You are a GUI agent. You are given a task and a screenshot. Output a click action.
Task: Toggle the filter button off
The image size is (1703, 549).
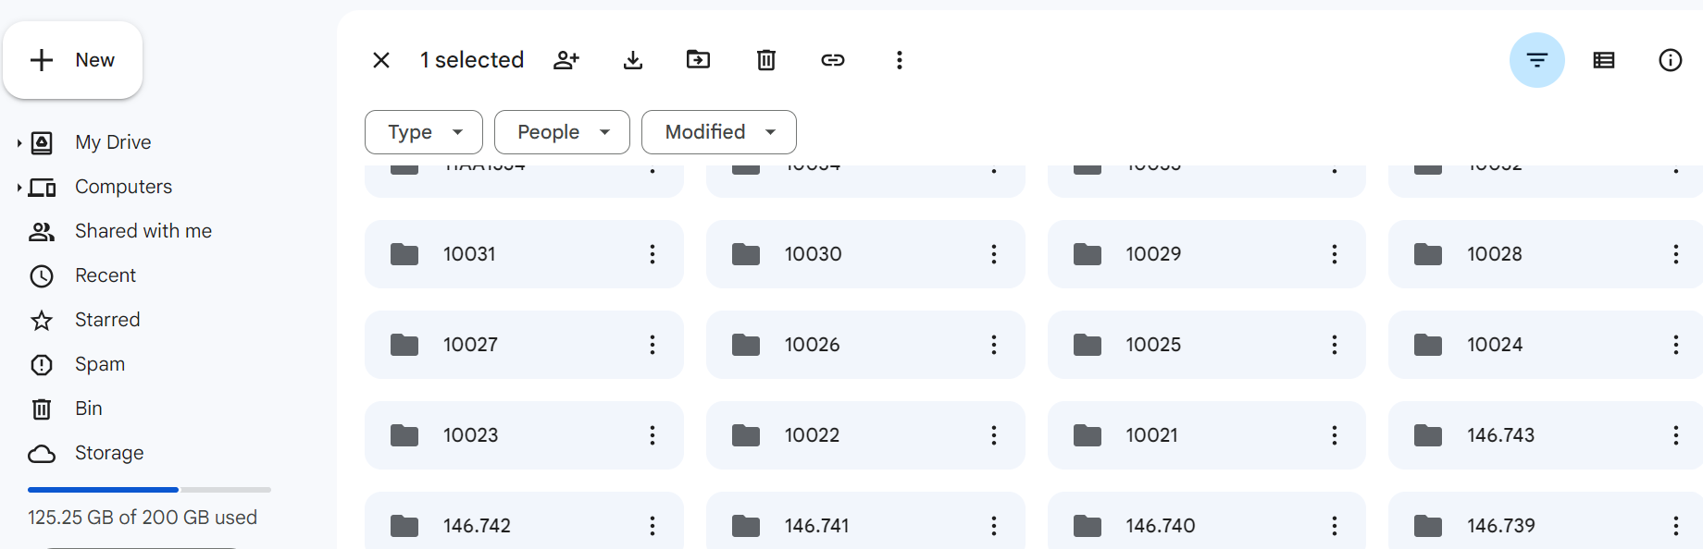tap(1536, 60)
